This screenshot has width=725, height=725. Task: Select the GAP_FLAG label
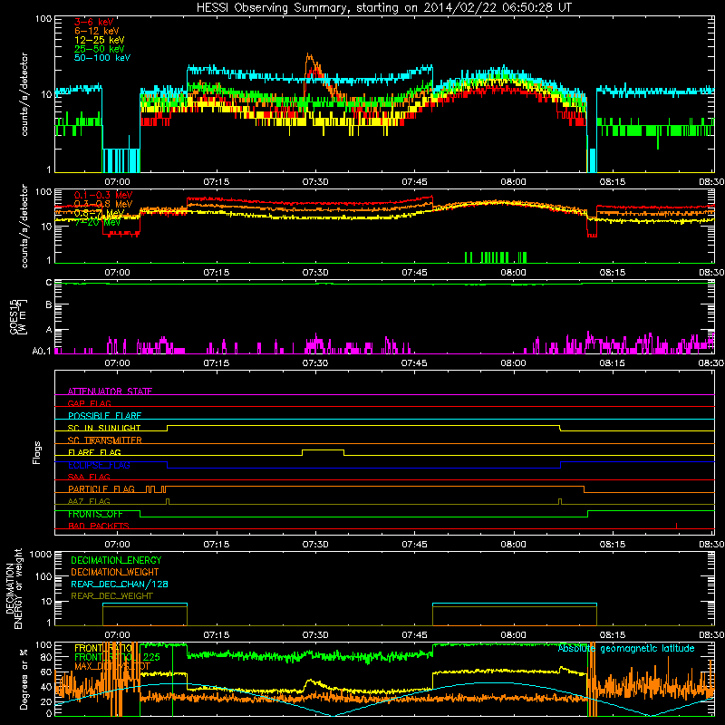click(x=89, y=403)
